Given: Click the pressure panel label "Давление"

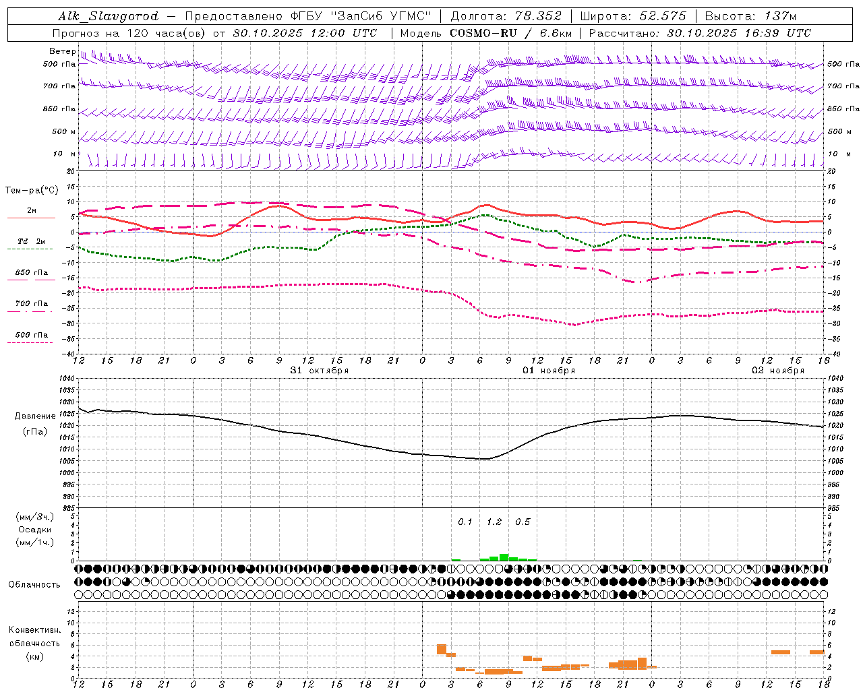Looking at the screenshot, I should 35,416.
